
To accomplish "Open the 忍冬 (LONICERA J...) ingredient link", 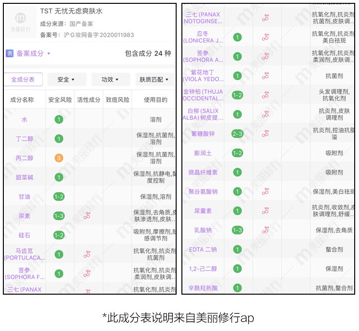I will [203, 37].
